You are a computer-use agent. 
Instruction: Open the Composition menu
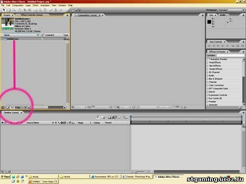[x=18, y=5]
